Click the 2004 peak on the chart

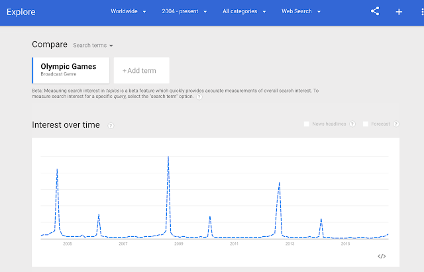57,169
